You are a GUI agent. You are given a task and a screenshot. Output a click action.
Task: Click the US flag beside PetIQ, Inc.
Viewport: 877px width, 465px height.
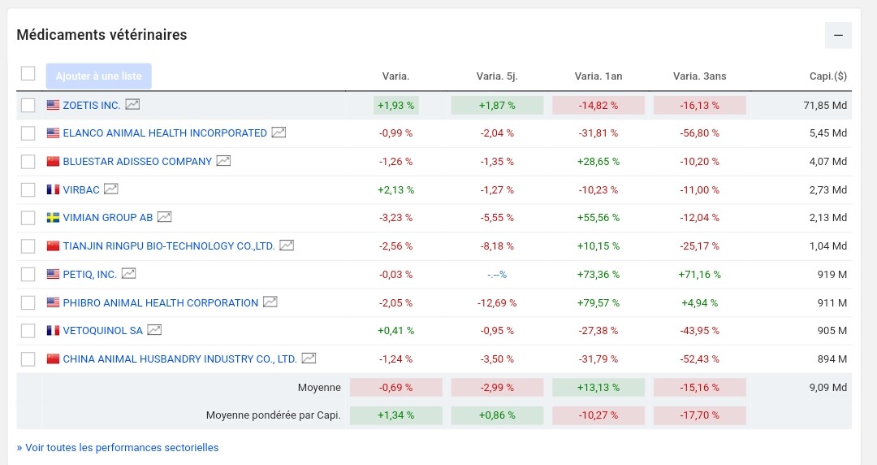[53, 274]
